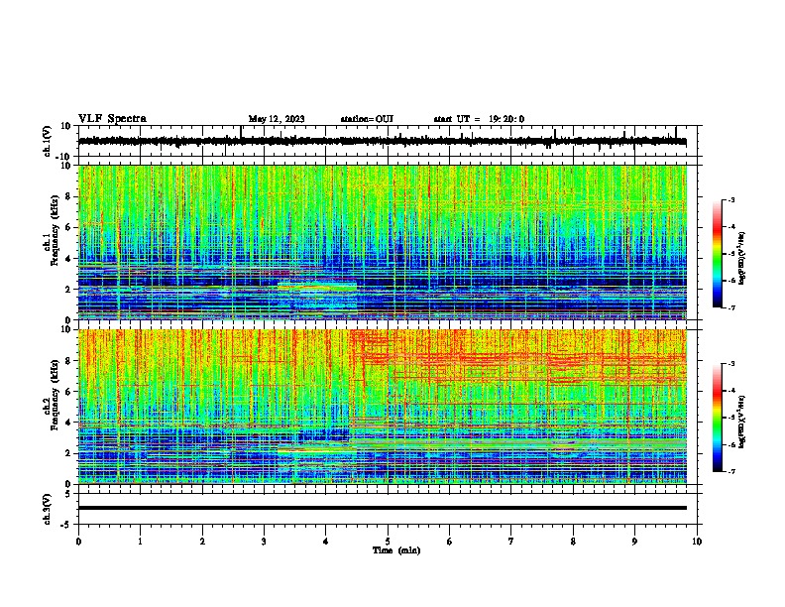785x607 pixels.
Task: Click the "8" kHz tick on ch.1 spectrogram
Action: (x=69, y=196)
